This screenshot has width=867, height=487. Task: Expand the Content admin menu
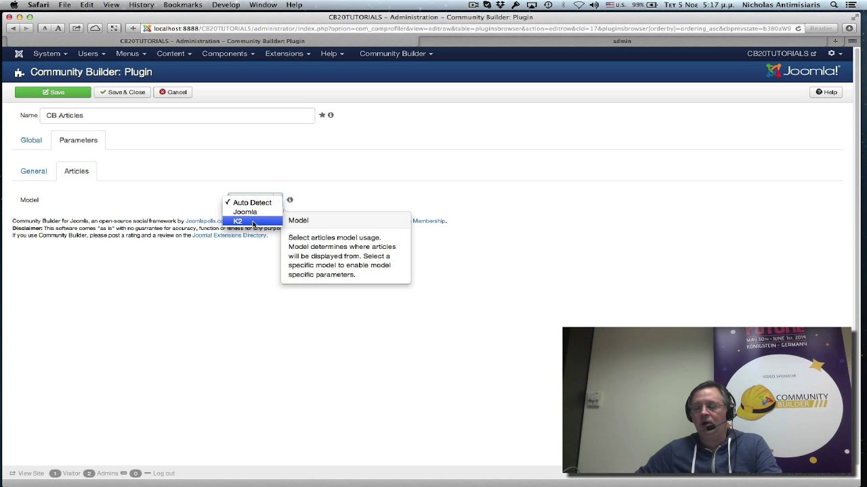174,53
